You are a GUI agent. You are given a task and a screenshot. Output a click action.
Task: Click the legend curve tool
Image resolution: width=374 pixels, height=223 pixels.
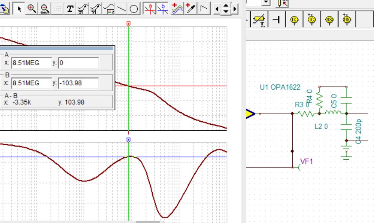[108, 9]
